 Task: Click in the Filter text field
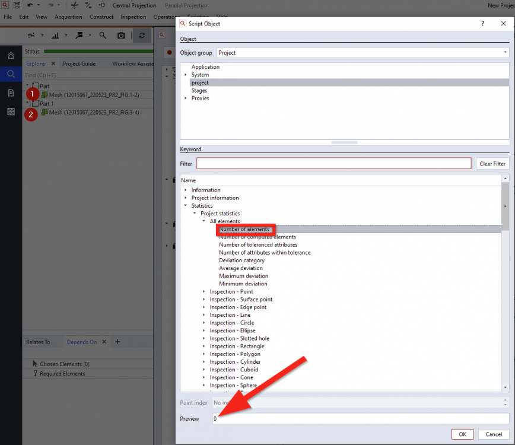[x=333, y=164]
